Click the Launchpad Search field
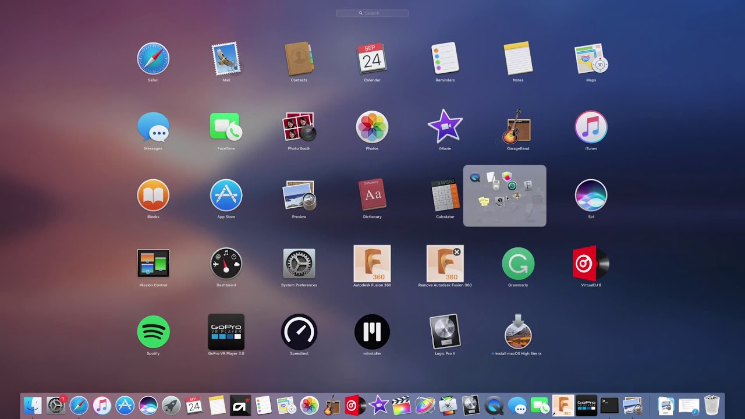This screenshot has height=419, width=745. [x=372, y=13]
